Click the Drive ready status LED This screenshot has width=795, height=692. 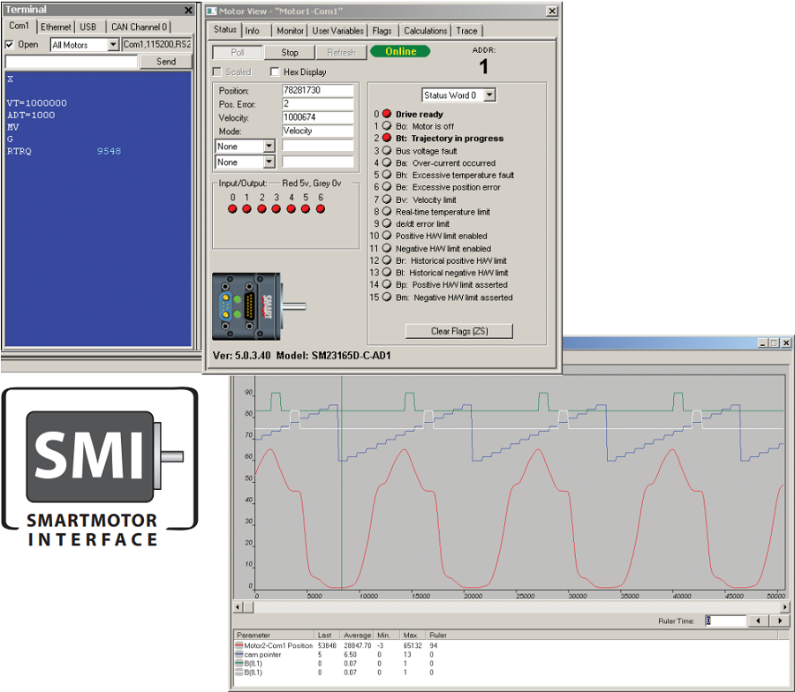[x=387, y=114]
